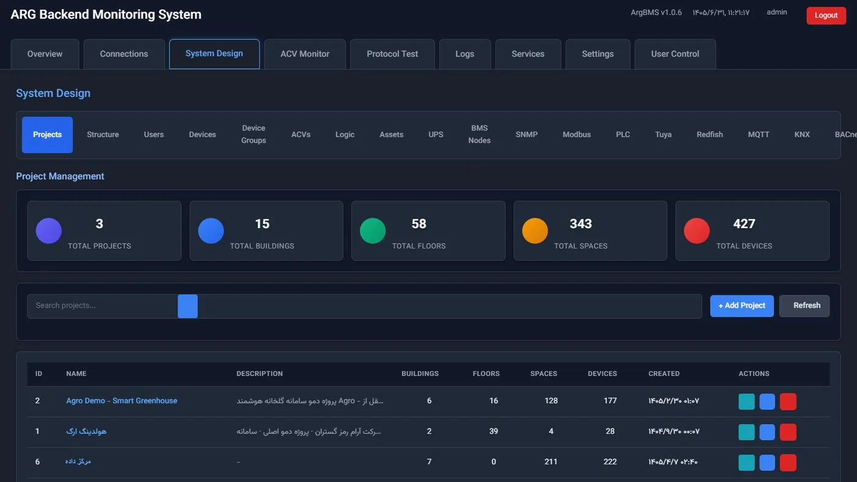Open the Logs tab
857x482 pixels.
pos(465,54)
